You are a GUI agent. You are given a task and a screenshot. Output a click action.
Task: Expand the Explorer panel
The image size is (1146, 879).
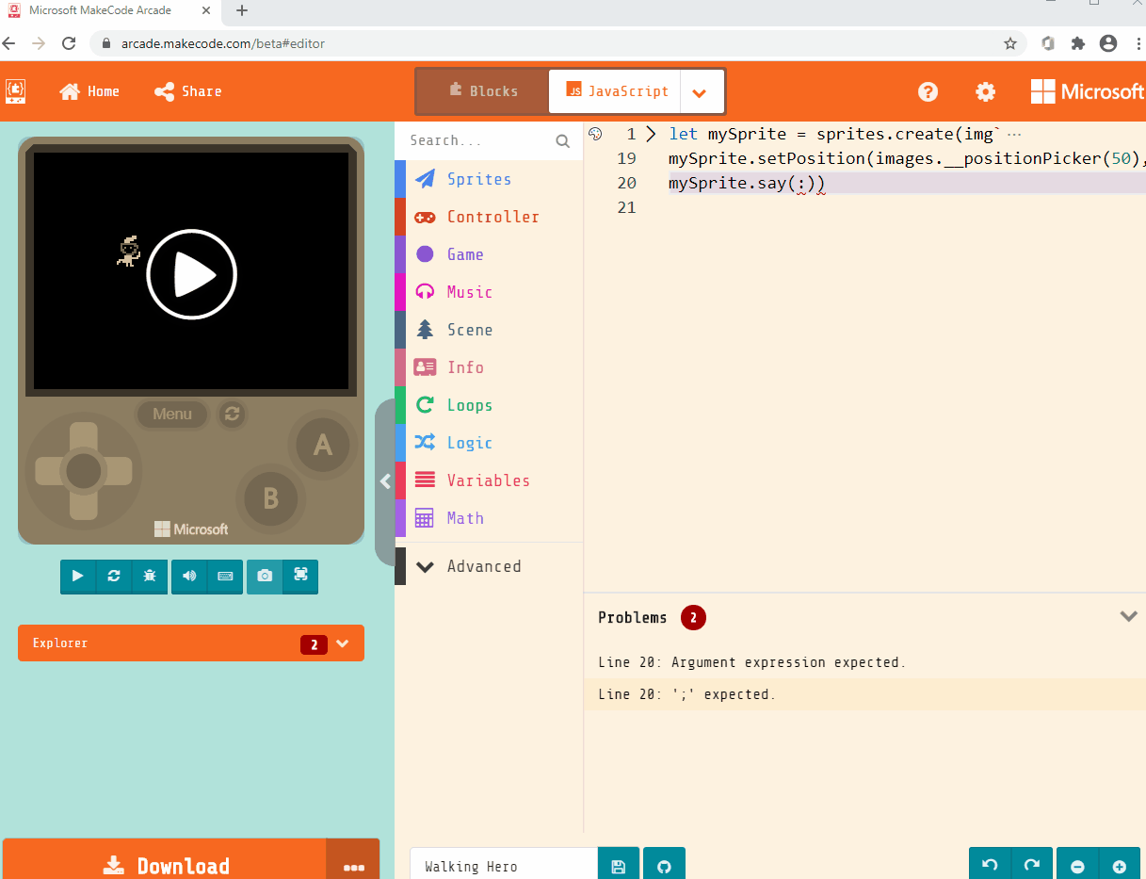coord(191,643)
